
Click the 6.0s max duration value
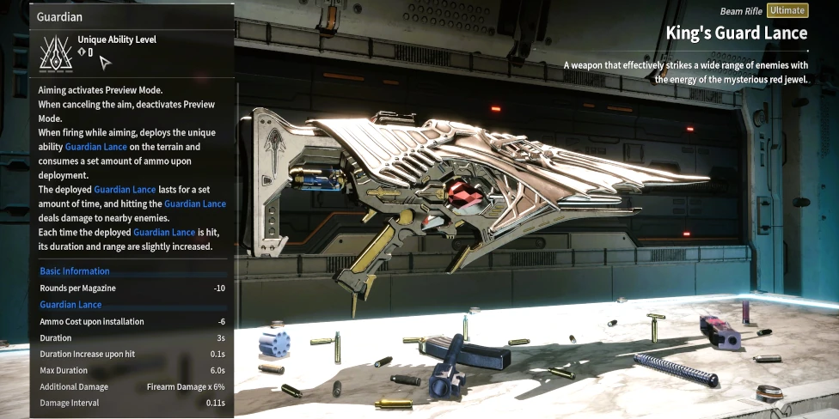(217, 370)
